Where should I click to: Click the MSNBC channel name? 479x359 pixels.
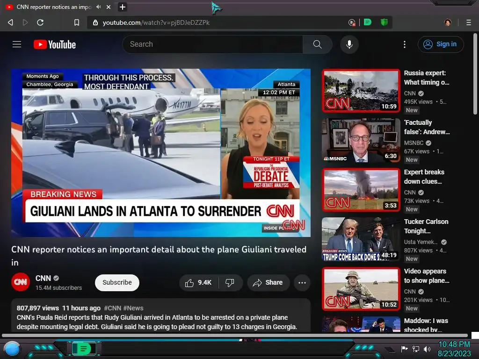point(414,143)
